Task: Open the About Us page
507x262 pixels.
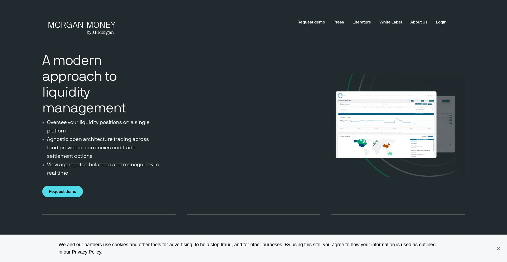Action: click(419, 22)
